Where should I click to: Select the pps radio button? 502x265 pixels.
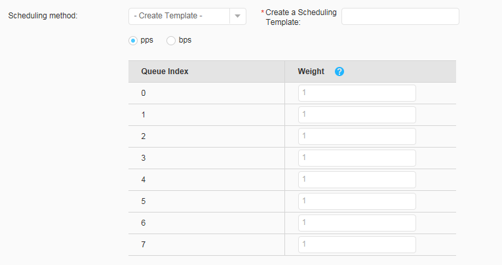pos(133,41)
